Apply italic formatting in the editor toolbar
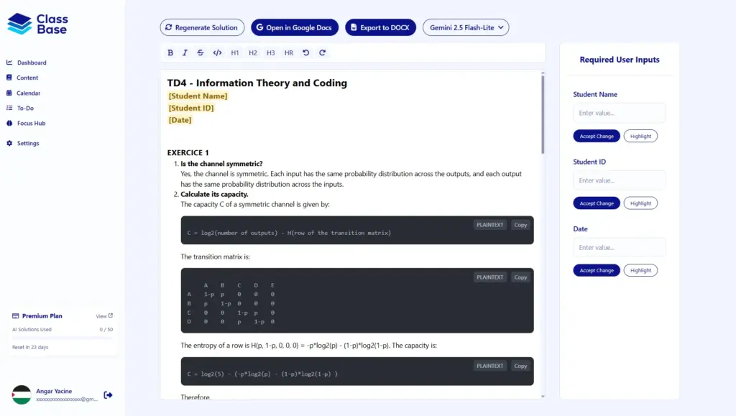The image size is (736, 416). point(186,52)
